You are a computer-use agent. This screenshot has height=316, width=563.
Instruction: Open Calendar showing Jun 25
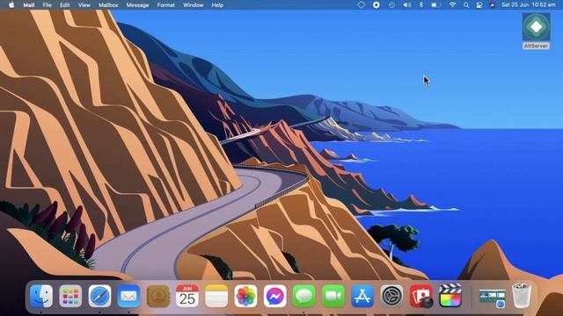click(187, 296)
